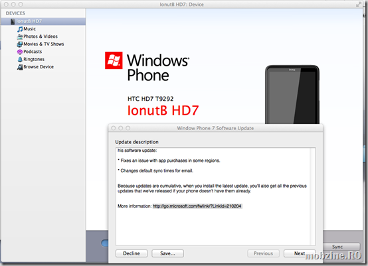Minimize the Software Update dialog

[121, 128]
